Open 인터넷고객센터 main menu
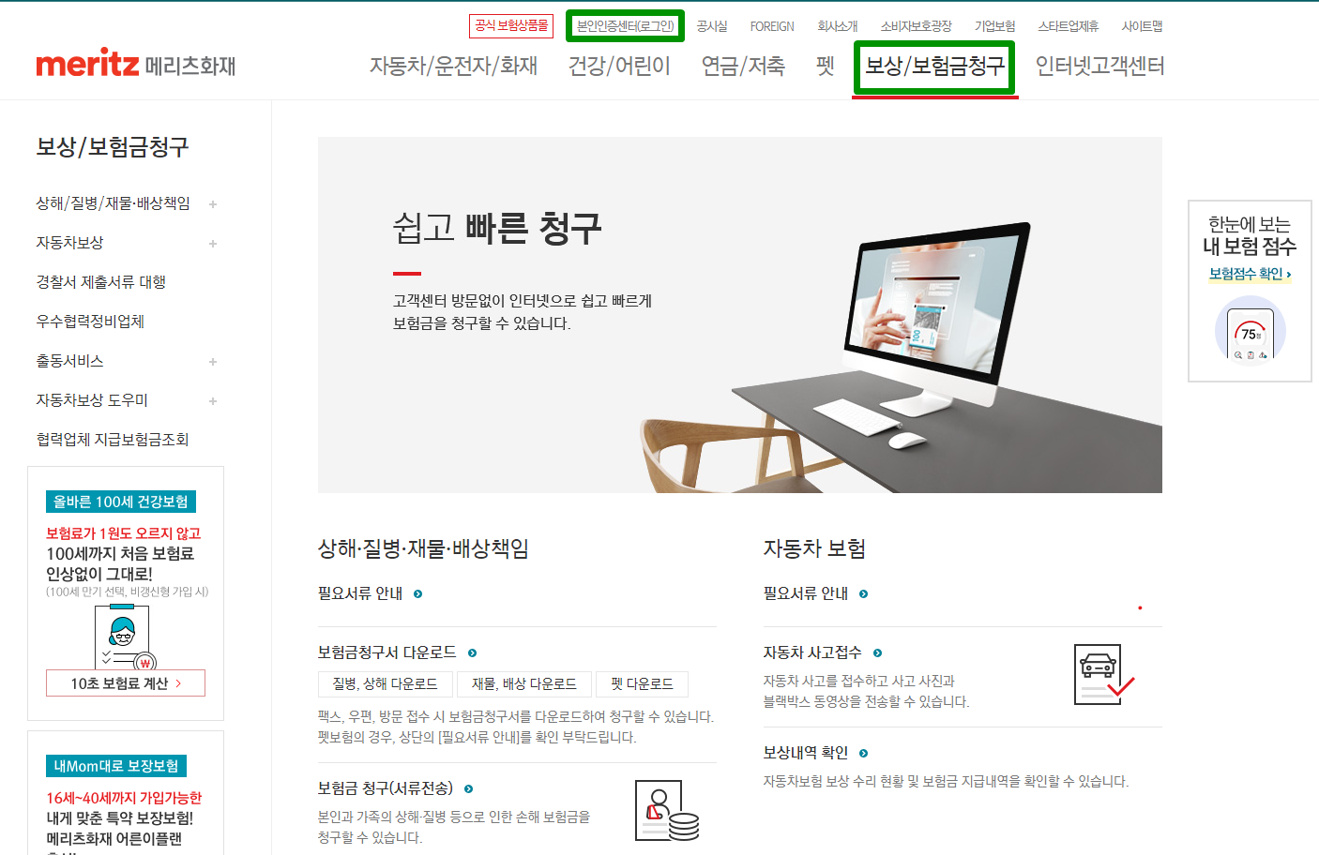 click(x=1099, y=66)
